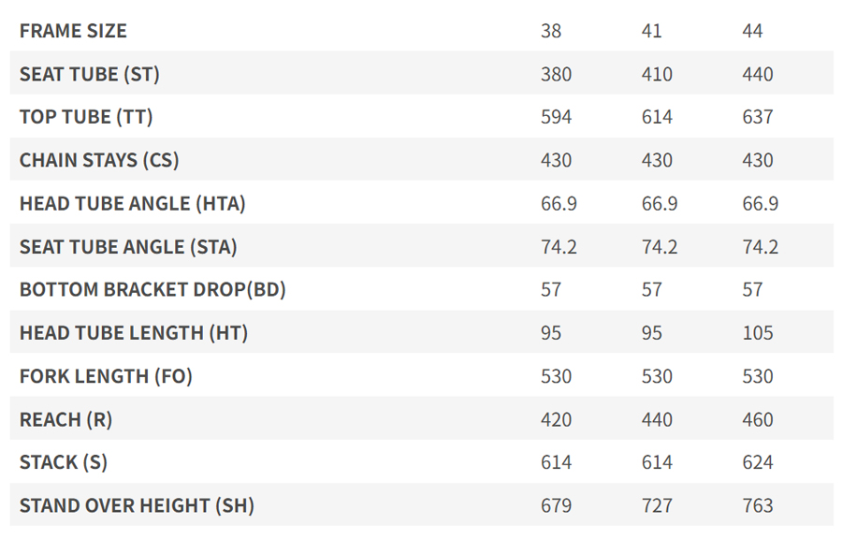This screenshot has width=842, height=539.
Task: Select the REACH (R) label
Action: coord(65,419)
